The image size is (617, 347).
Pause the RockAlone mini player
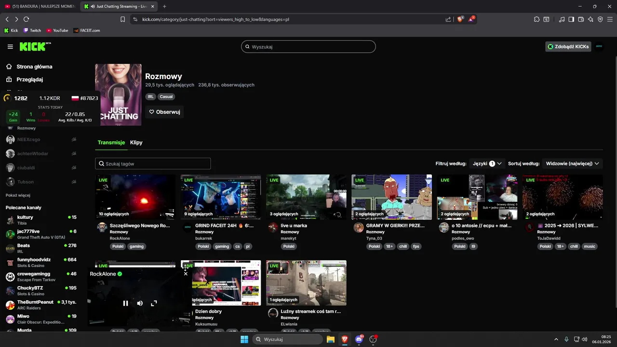(125, 303)
